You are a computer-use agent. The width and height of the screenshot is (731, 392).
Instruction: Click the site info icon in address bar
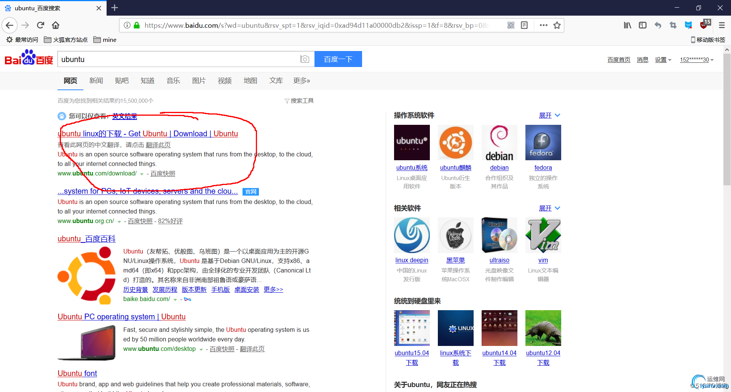(x=127, y=25)
